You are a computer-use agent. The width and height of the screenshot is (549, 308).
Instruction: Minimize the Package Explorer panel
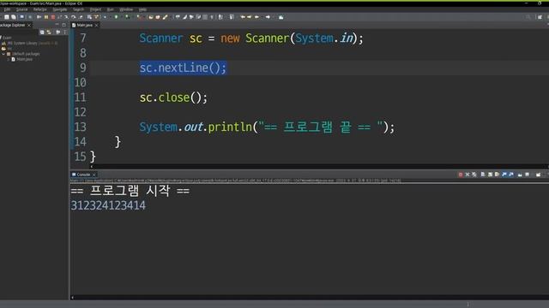[57, 25]
